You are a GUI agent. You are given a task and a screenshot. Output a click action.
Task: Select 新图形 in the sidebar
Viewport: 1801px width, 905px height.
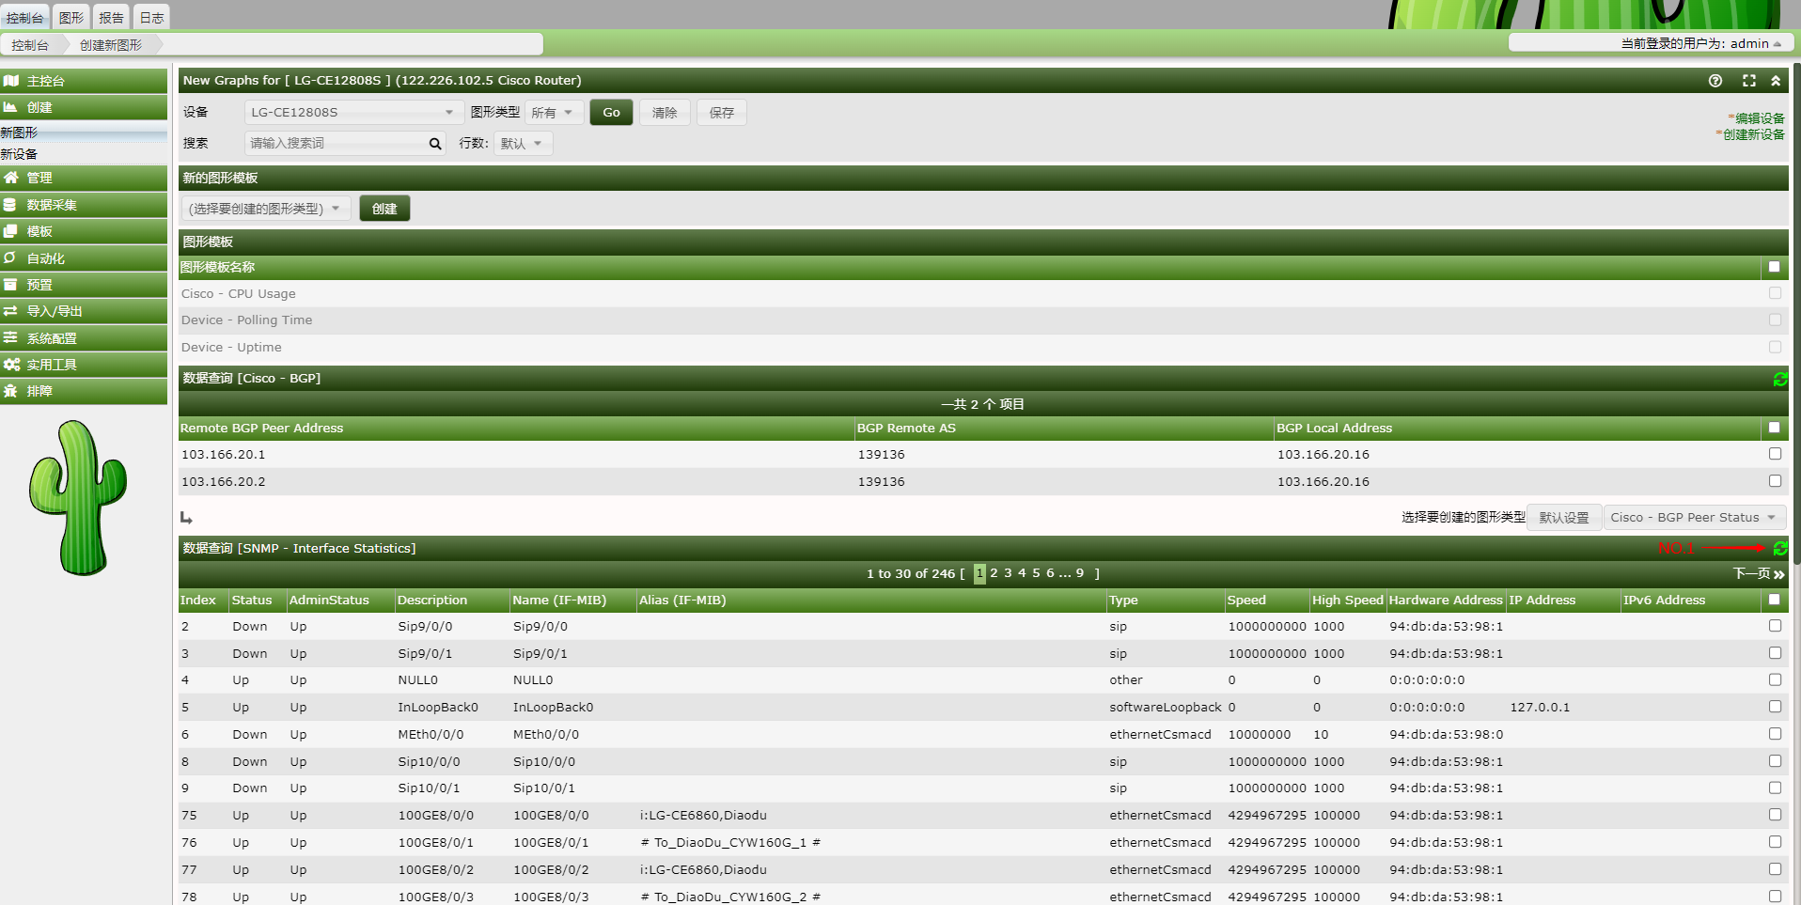click(x=84, y=133)
